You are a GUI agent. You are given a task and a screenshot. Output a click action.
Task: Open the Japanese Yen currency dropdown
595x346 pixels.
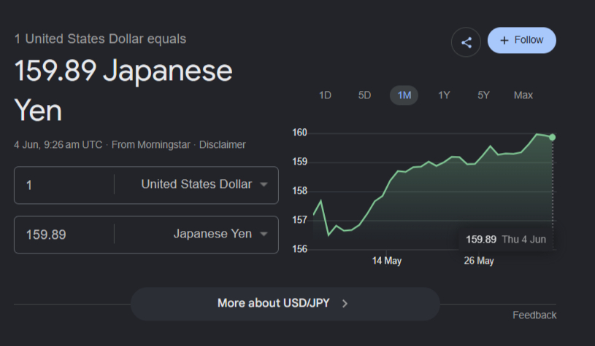click(x=220, y=234)
